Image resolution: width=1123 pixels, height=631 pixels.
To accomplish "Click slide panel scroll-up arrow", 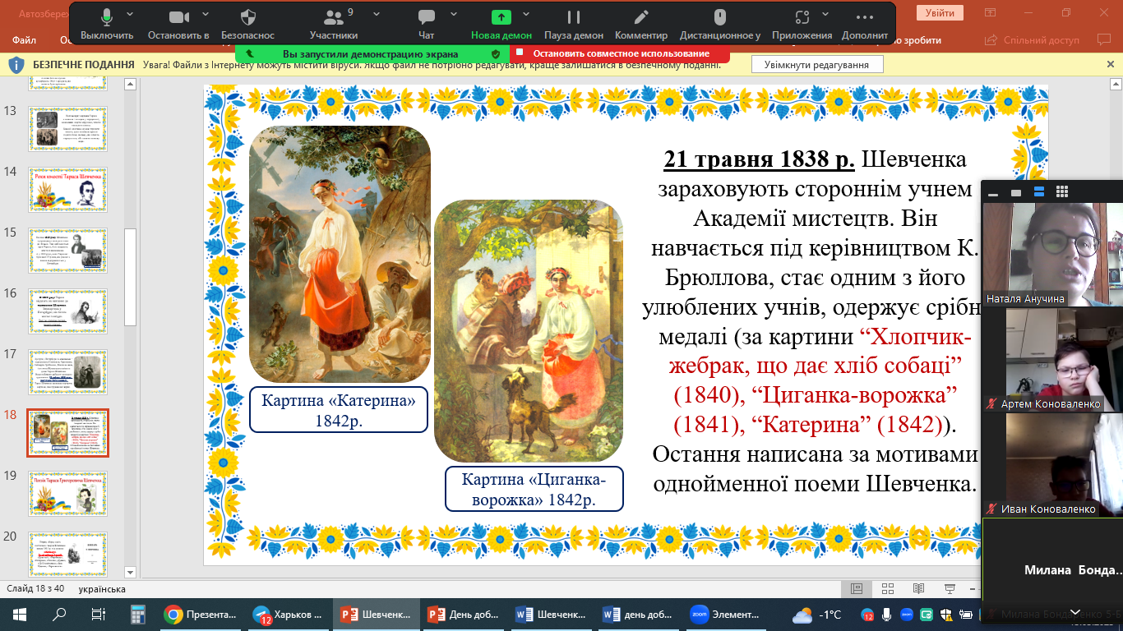I will tap(130, 83).
